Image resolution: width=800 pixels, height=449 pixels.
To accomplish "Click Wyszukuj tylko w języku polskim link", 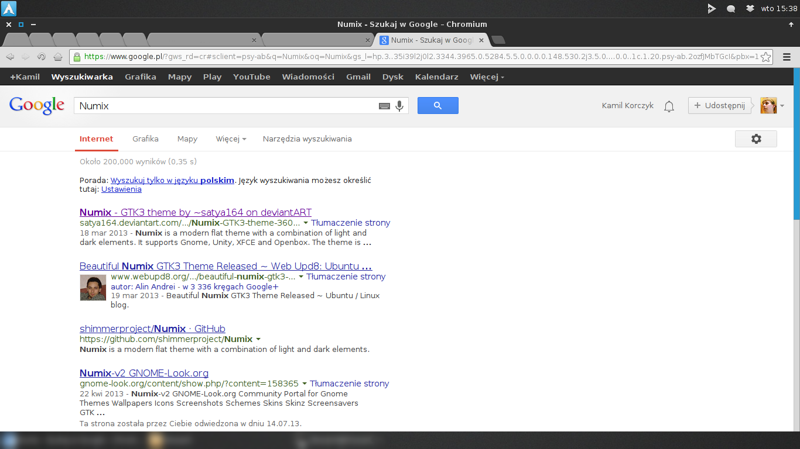I will coord(172,180).
